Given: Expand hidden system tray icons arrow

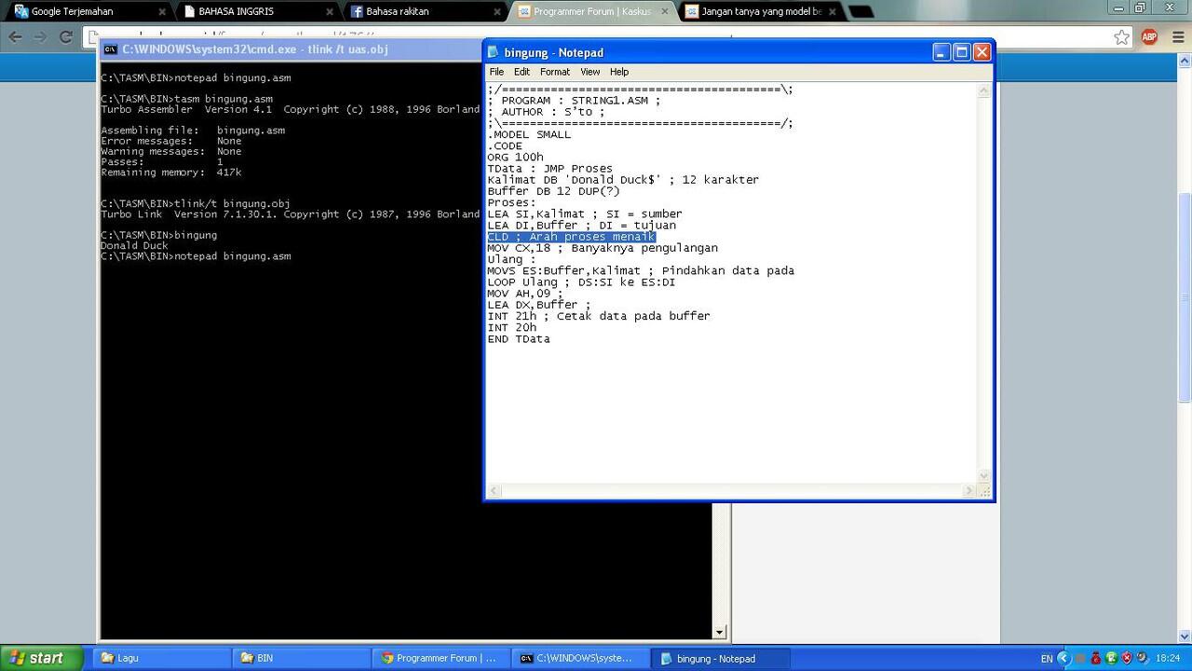Looking at the screenshot, I should pos(1063,658).
